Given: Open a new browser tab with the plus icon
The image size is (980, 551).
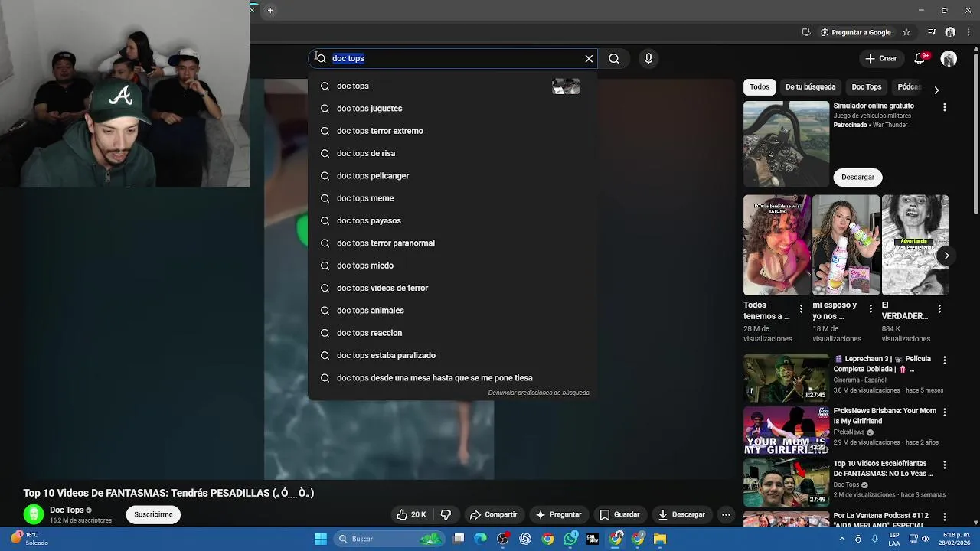Looking at the screenshot, I should [x=270, y=10].
